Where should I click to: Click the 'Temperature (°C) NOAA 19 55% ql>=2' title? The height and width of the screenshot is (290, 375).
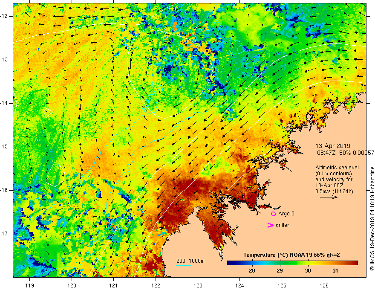(291, 255)
